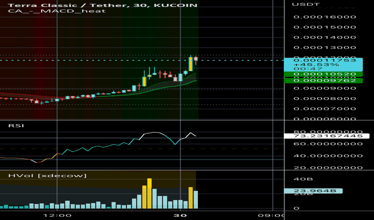374x220 pixels.
Task: Select the CA_-_MACD_heat indicator label
Action: click(x=57, y=11)
